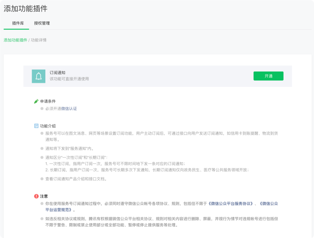Click the 该功能可直接开通使用 description text
Viewport: 314px width, 238px height.
69,79
